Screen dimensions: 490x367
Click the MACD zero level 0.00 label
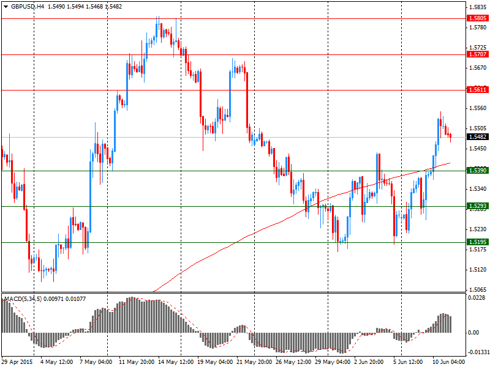(x=473, y=333)
